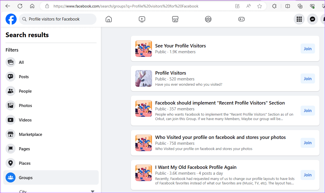Select the People search filter
The height and width of the screenshot is (193, 325).
click(25, 91)
